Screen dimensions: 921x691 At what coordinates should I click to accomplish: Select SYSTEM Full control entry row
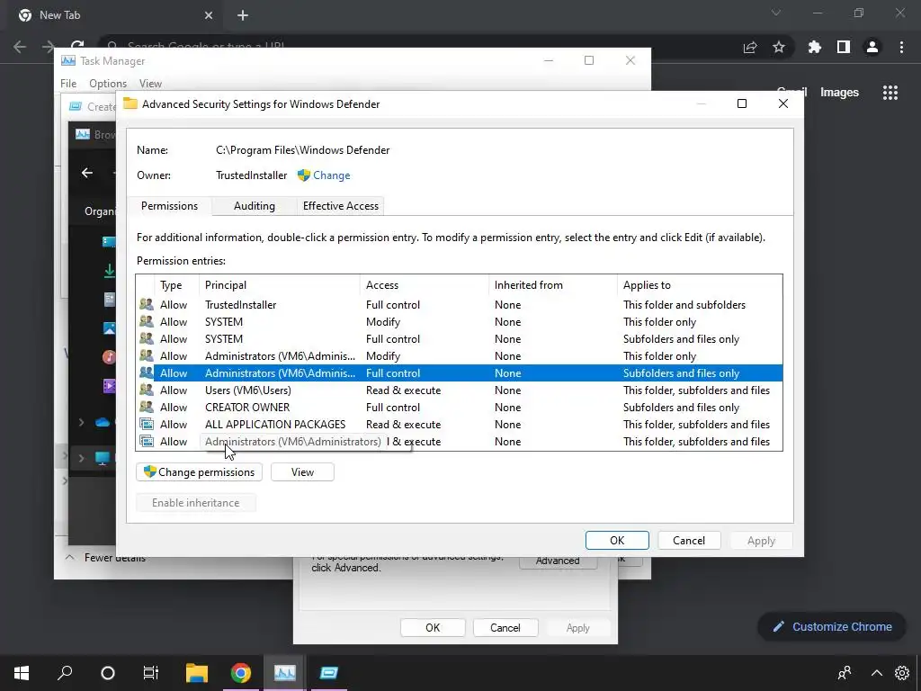(459, 338)
